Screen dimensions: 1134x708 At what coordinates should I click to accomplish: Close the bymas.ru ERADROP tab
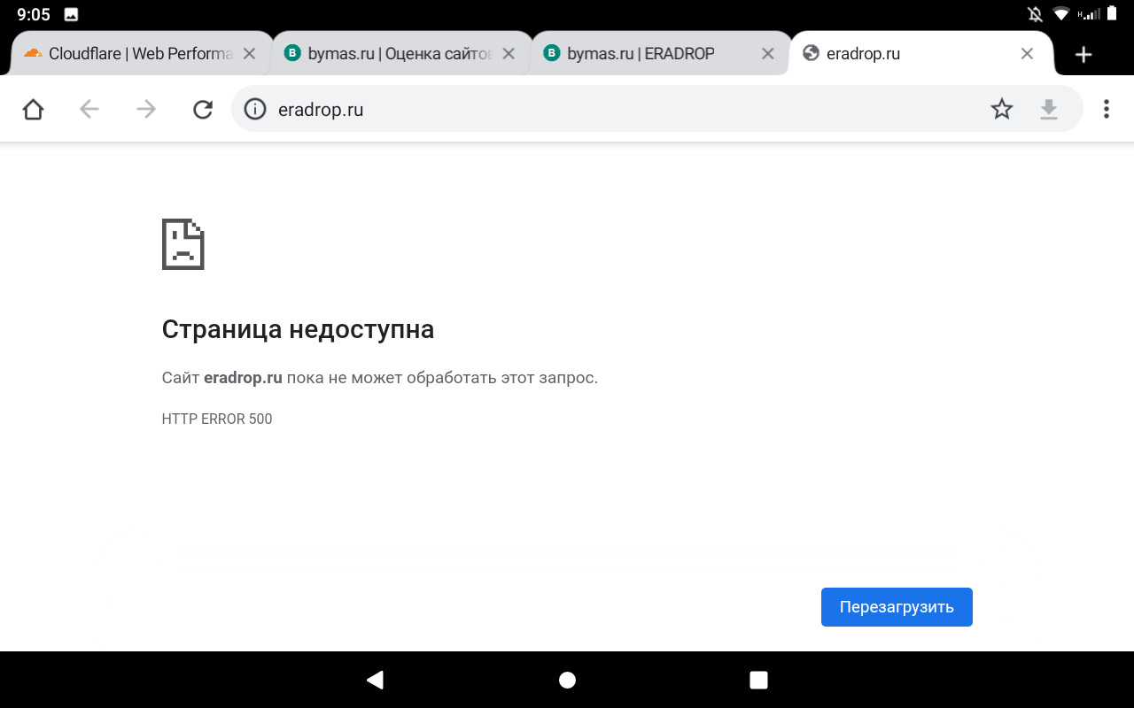coord(768,54)
